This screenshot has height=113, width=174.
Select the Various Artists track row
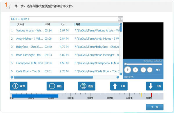[x=65, y=30]
